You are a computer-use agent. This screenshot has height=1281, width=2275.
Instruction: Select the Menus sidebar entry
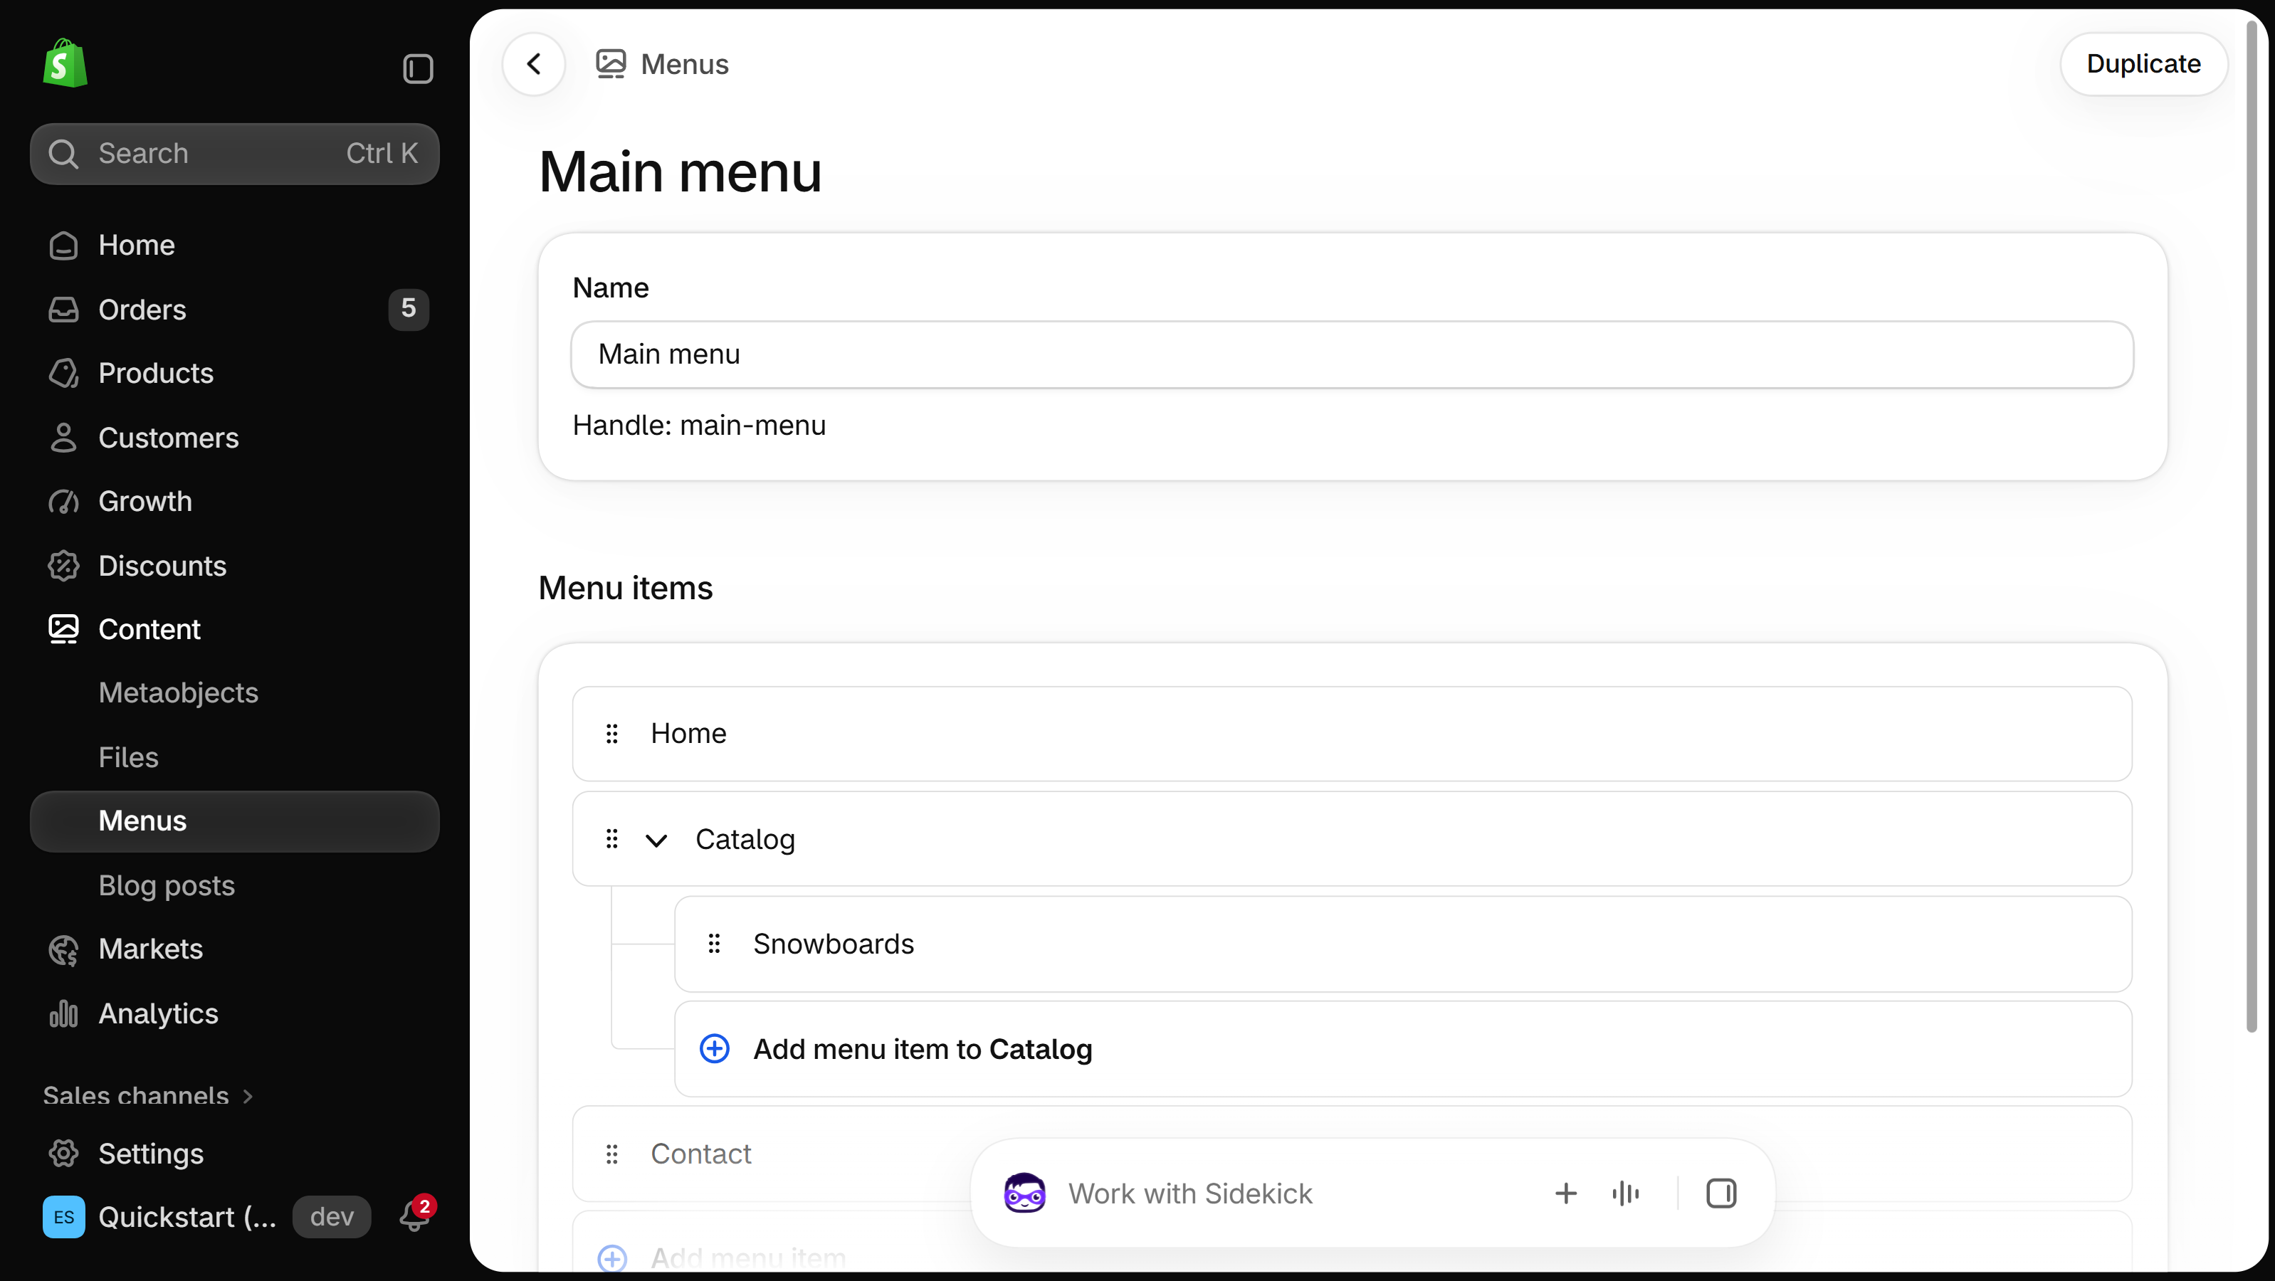click(x=234, y=821)
